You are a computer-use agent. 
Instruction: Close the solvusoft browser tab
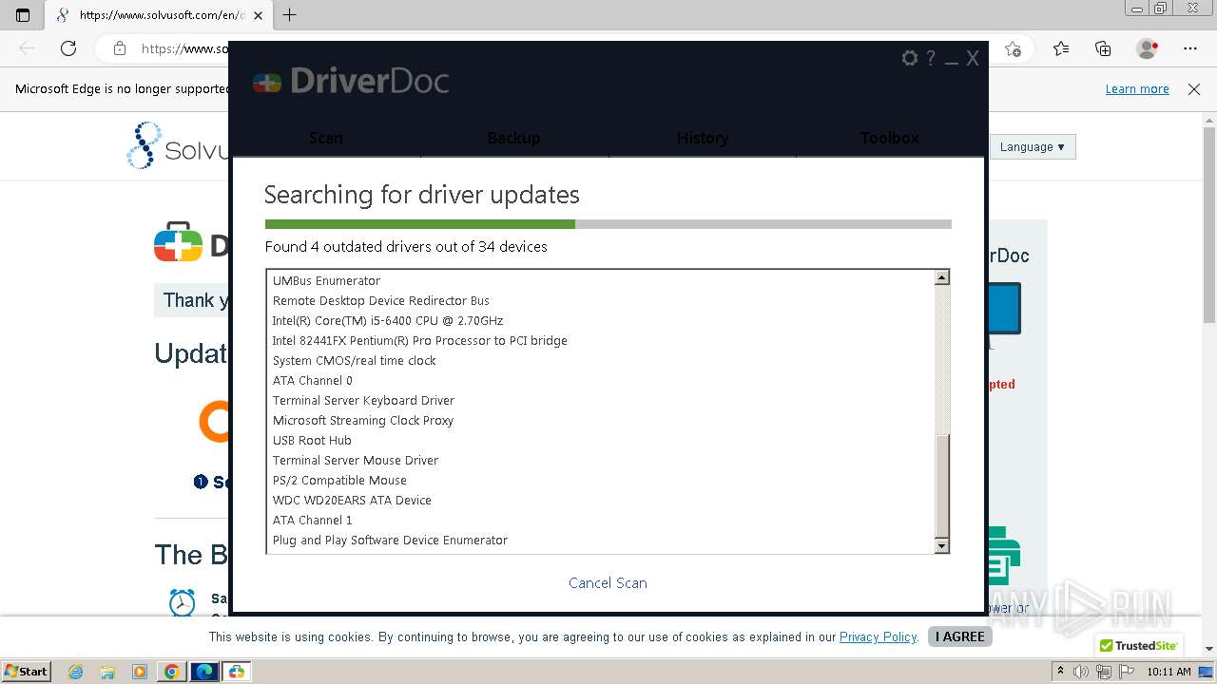click(x=258, y=15)
